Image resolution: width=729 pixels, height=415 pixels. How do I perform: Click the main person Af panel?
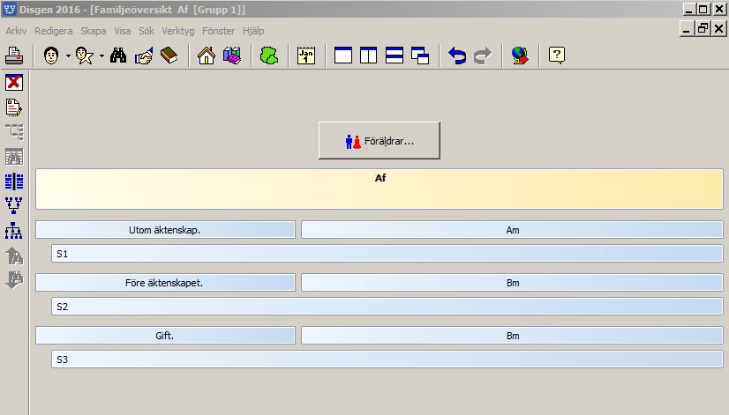pos(380,189)
